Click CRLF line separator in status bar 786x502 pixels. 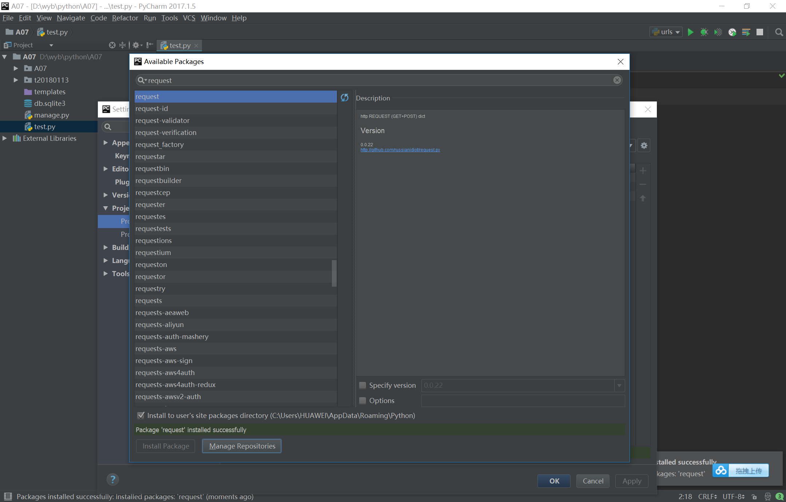point(707,497)
